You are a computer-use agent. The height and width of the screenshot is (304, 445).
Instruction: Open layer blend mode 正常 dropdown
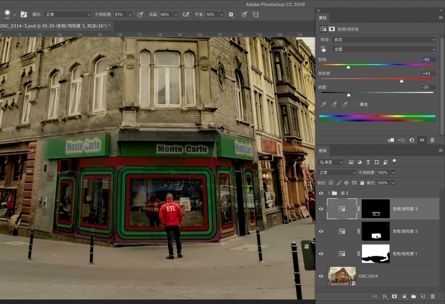coord(337,172)
